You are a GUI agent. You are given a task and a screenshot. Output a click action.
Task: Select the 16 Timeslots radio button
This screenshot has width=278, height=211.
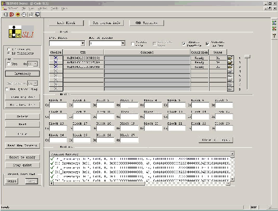(x=9, y=53)
